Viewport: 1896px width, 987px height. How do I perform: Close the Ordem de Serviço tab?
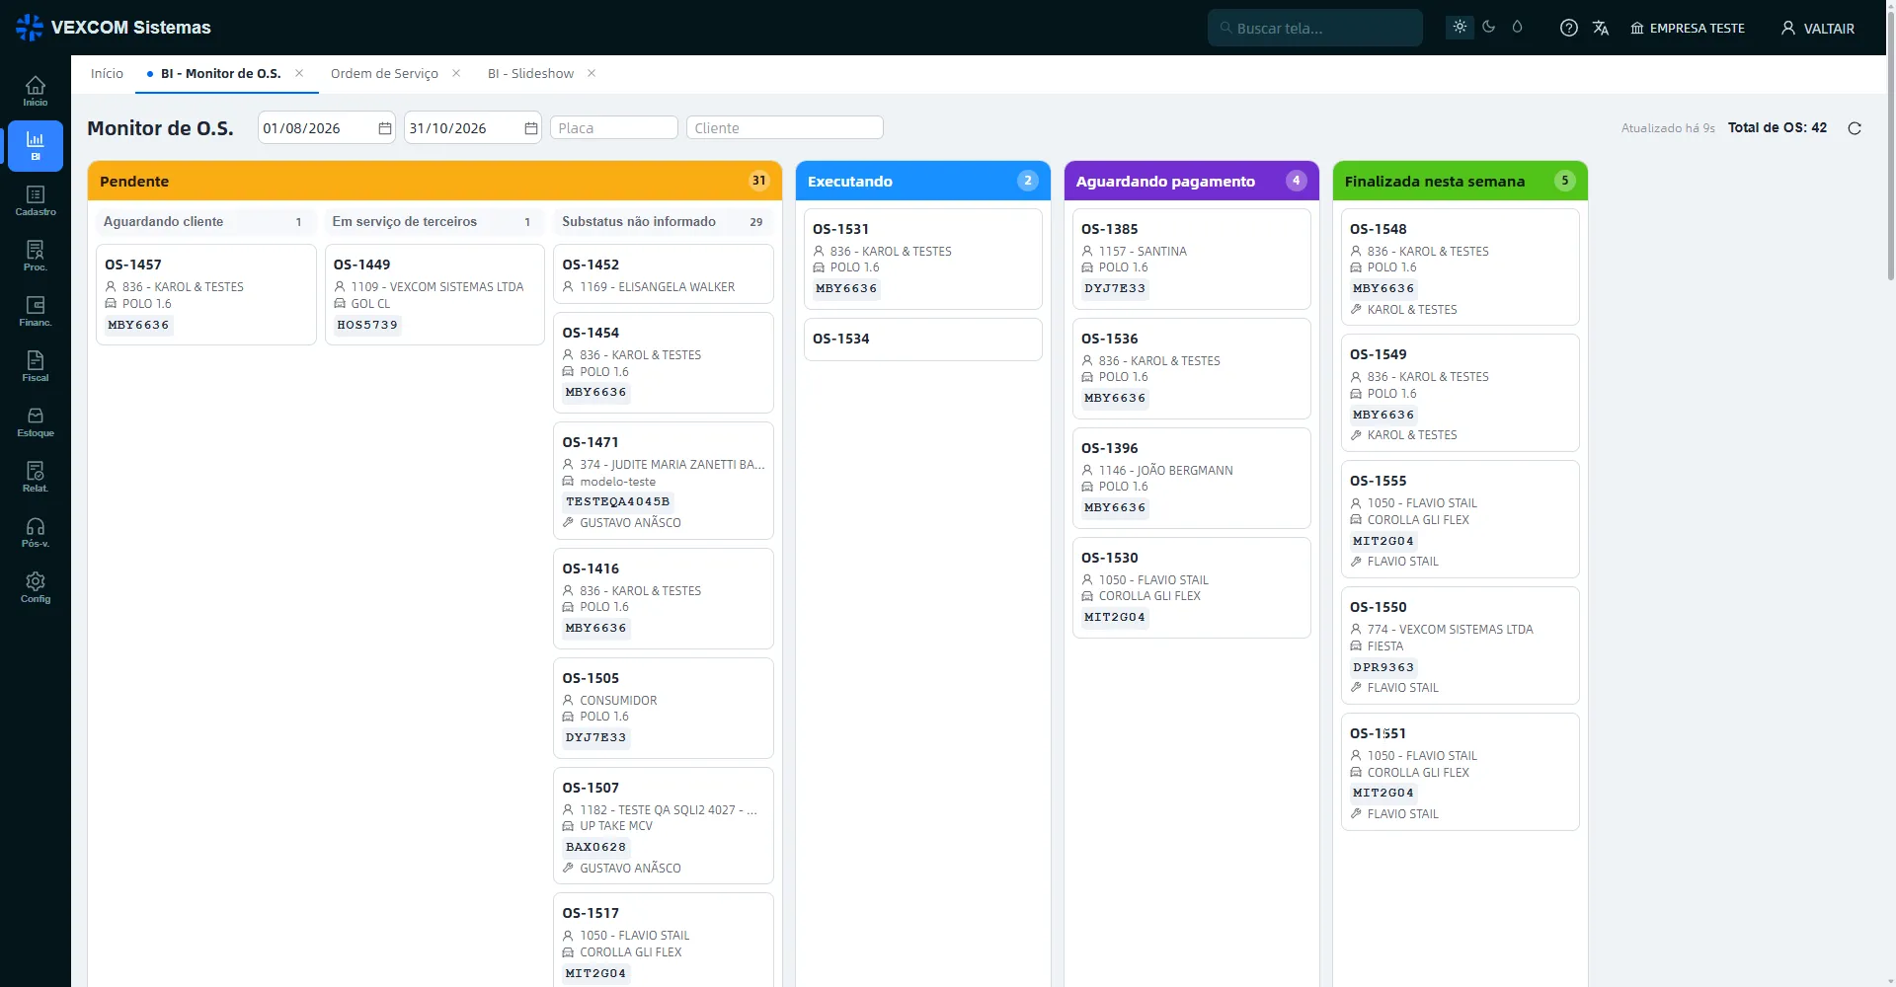[456, 73]
